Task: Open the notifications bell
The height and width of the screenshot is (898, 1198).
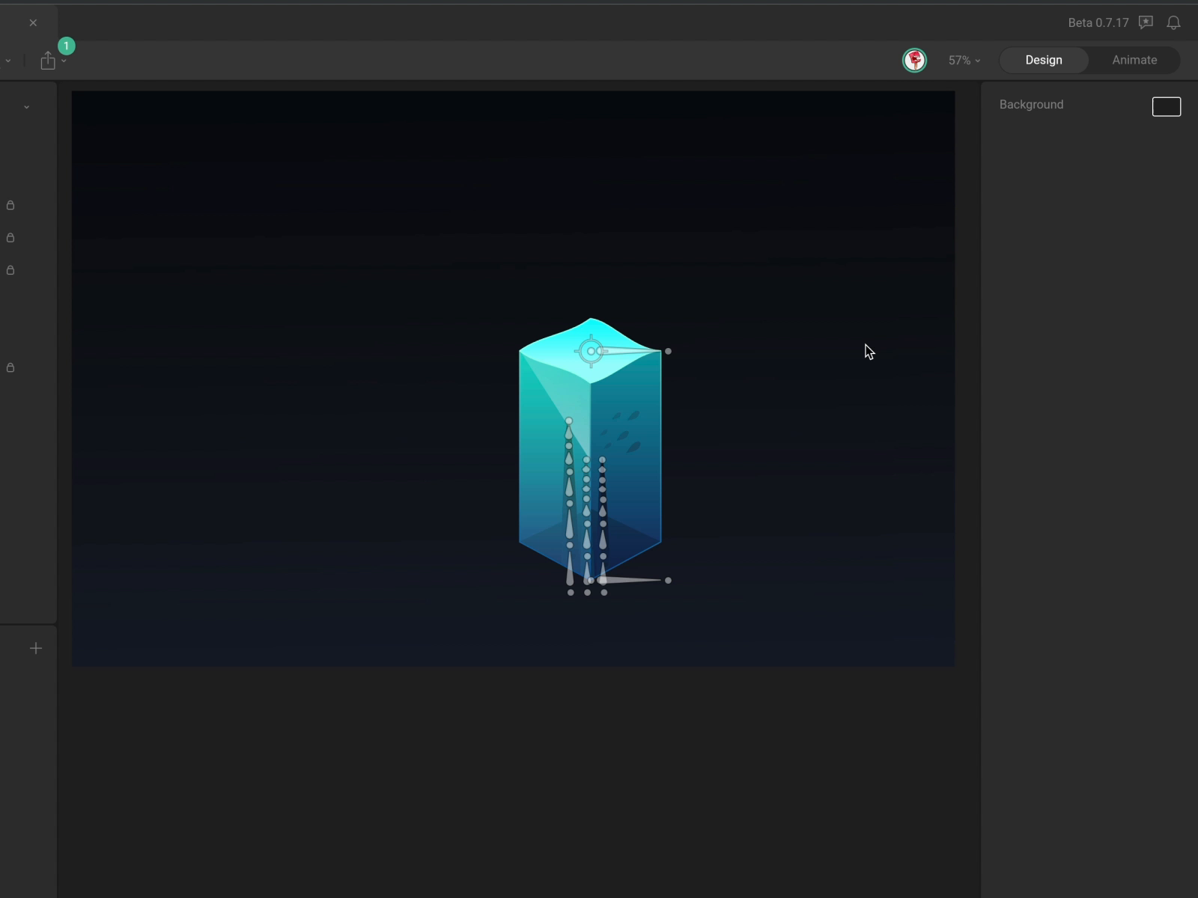Action: 1173,22
